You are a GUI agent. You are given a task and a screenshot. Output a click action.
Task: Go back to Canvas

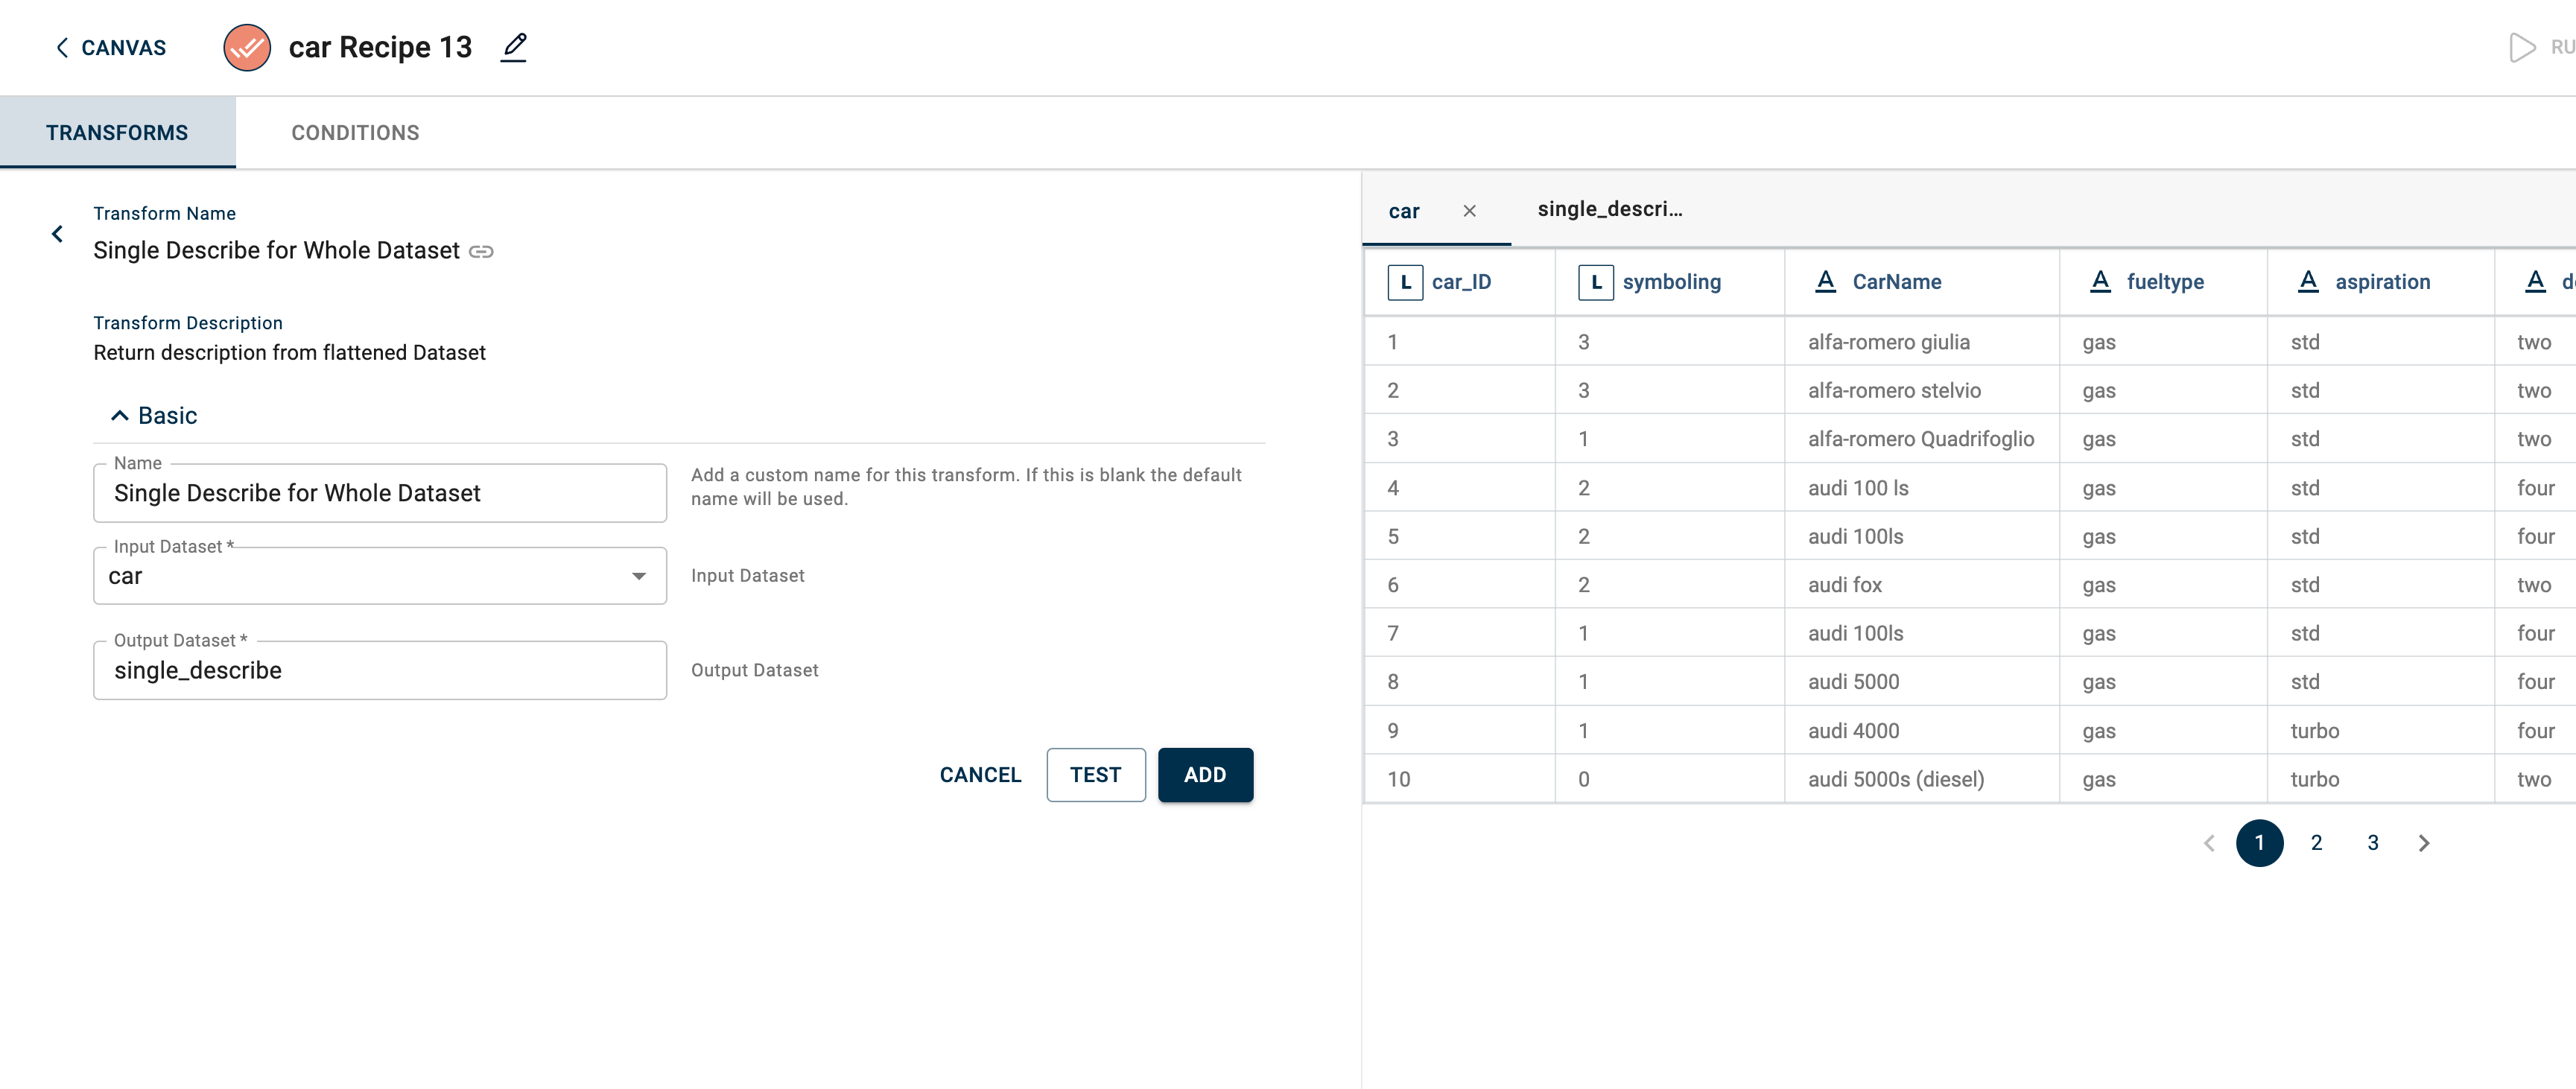click(x=110, y=47)
